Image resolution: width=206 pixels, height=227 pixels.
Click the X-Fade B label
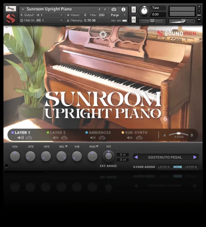[192, 135]
